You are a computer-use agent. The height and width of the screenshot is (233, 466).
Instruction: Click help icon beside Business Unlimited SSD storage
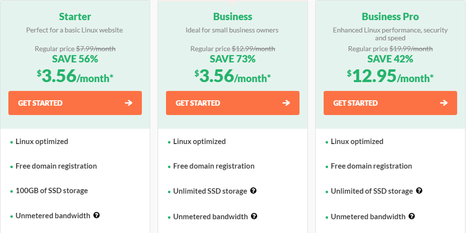[x=253, y=191]
